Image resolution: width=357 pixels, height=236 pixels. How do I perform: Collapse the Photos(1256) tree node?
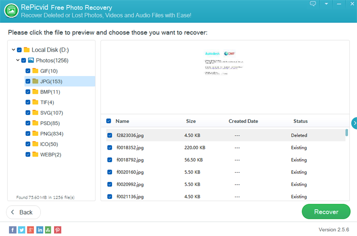pos(18,60)
